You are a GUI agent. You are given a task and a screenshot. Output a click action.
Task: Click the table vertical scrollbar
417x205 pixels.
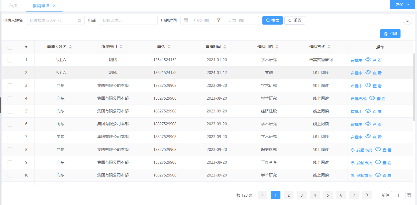coord(414,87)
